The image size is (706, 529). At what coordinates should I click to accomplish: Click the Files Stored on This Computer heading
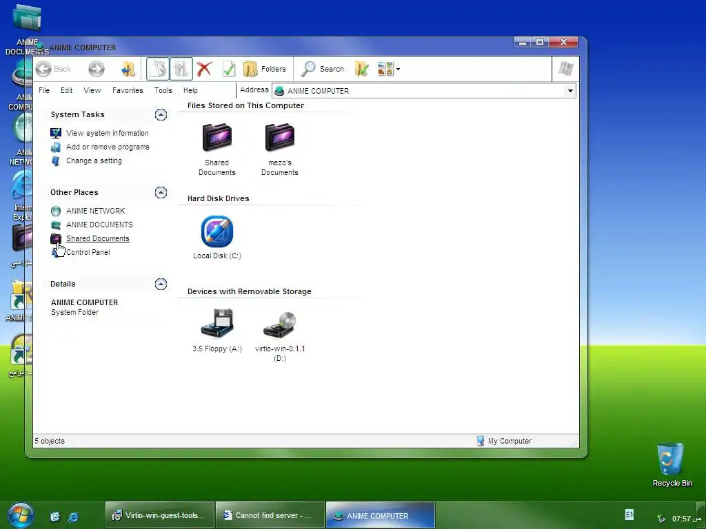tap(245, 105)
